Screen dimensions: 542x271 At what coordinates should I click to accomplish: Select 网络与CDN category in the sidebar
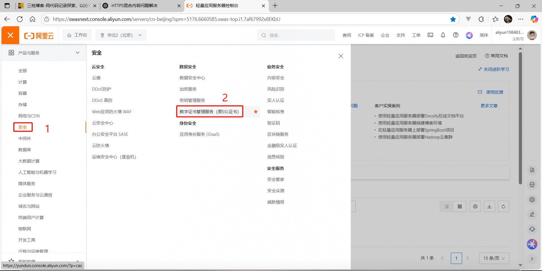tap(29, 116)
